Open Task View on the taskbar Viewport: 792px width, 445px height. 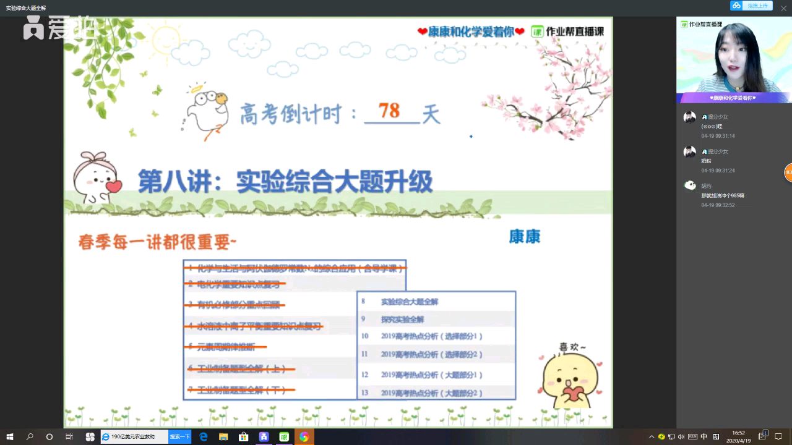(69, 437)
